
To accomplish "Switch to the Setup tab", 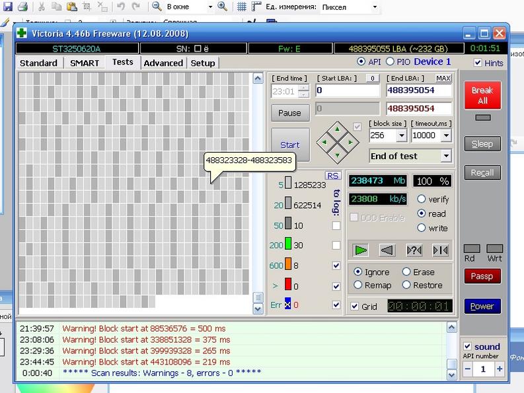I will tap(203, 63).
